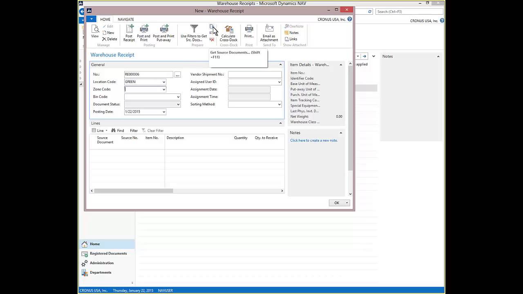This screenshot has height=294, width=523.
Task: Click the New document icon in ribbon
Action: (105, 33)
